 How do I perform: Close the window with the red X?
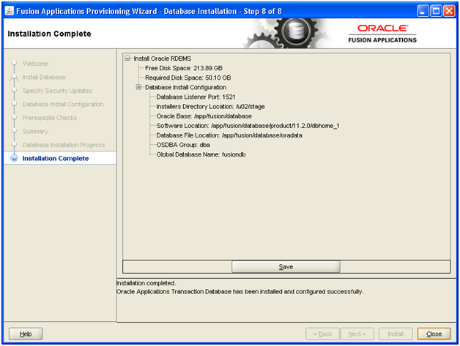coord(449,11)
